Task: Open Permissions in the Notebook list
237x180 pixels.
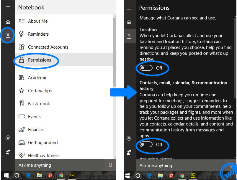Action: (x=39, y=60)
